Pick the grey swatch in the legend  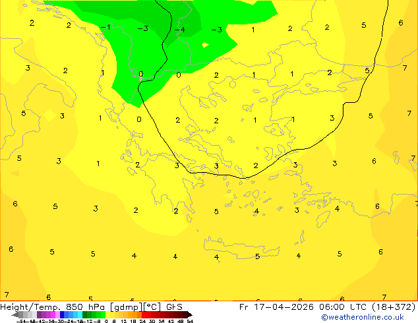coord(21,314)
